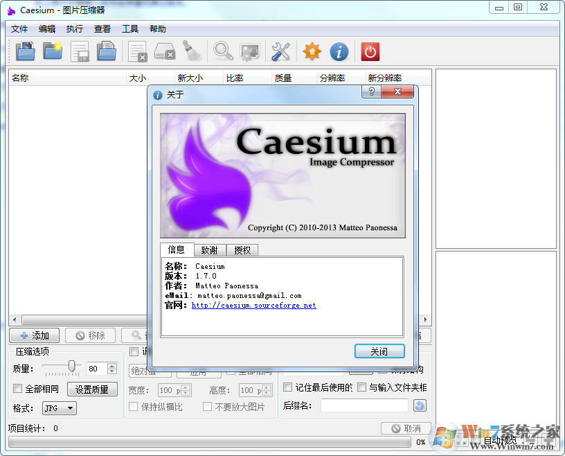Select the Open Output Folder icon
This screenshot has width=565, height=456.
(107, 51)
